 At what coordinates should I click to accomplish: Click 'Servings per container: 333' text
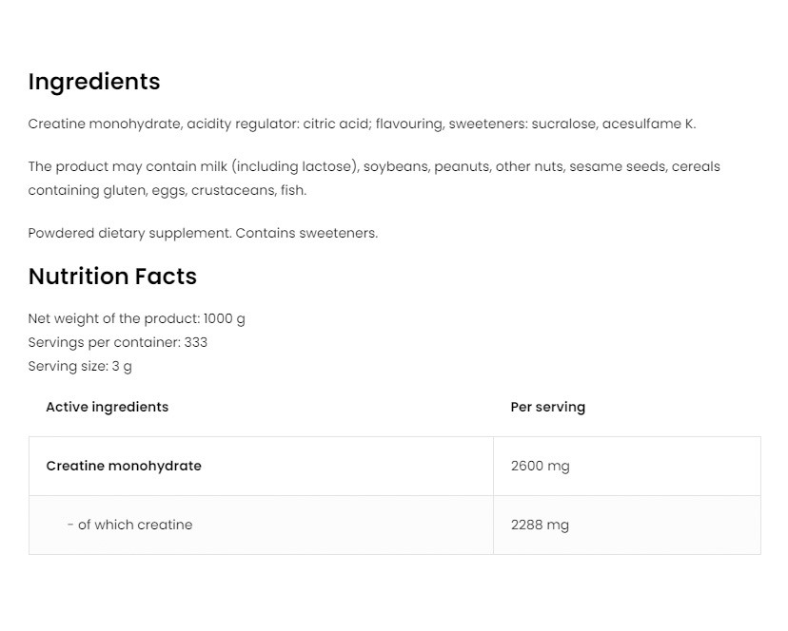pos(117,342)
